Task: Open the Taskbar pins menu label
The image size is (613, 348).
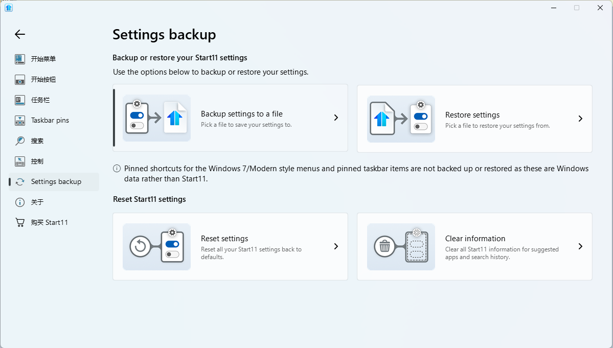Action: [x=50, y=121]
